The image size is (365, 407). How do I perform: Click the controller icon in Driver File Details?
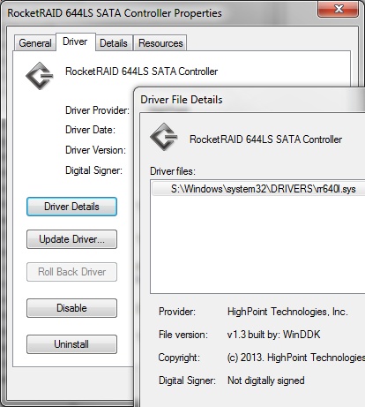point(164,137)
